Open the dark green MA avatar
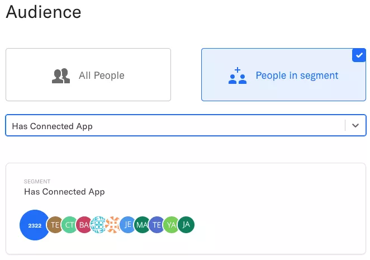Screen dimensions: 370x260 143,225
